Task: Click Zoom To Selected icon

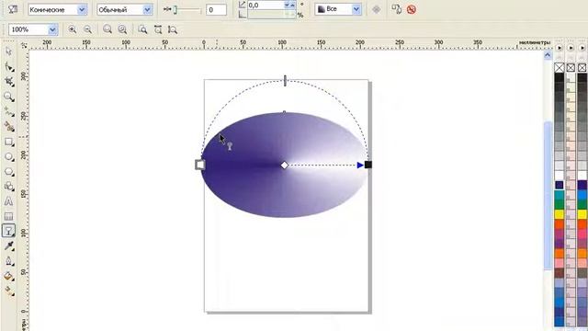Action: [107, 29]
